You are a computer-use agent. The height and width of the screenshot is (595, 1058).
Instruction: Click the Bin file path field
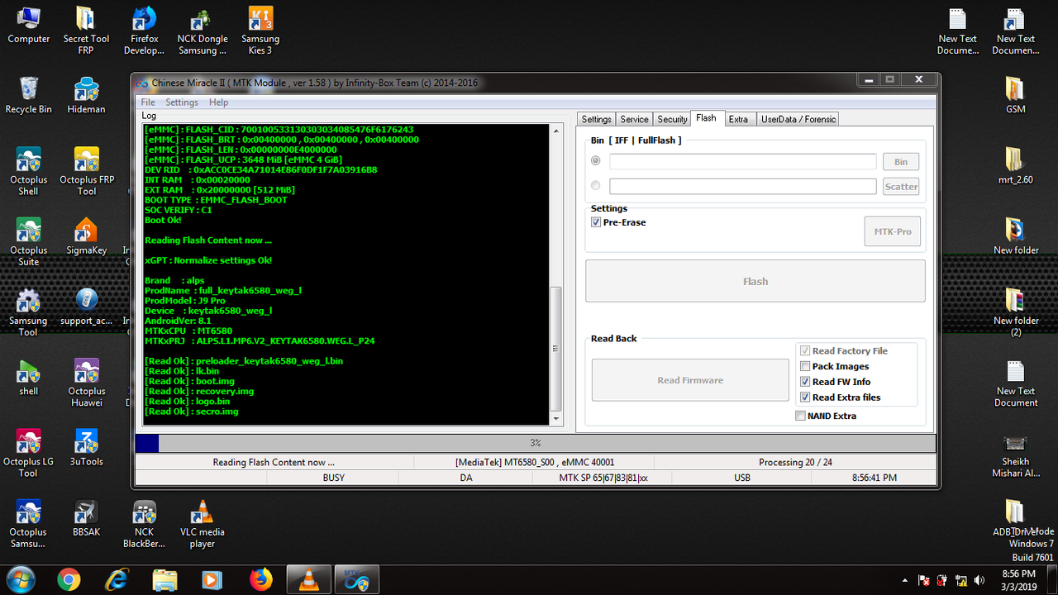tap(742, 162)
